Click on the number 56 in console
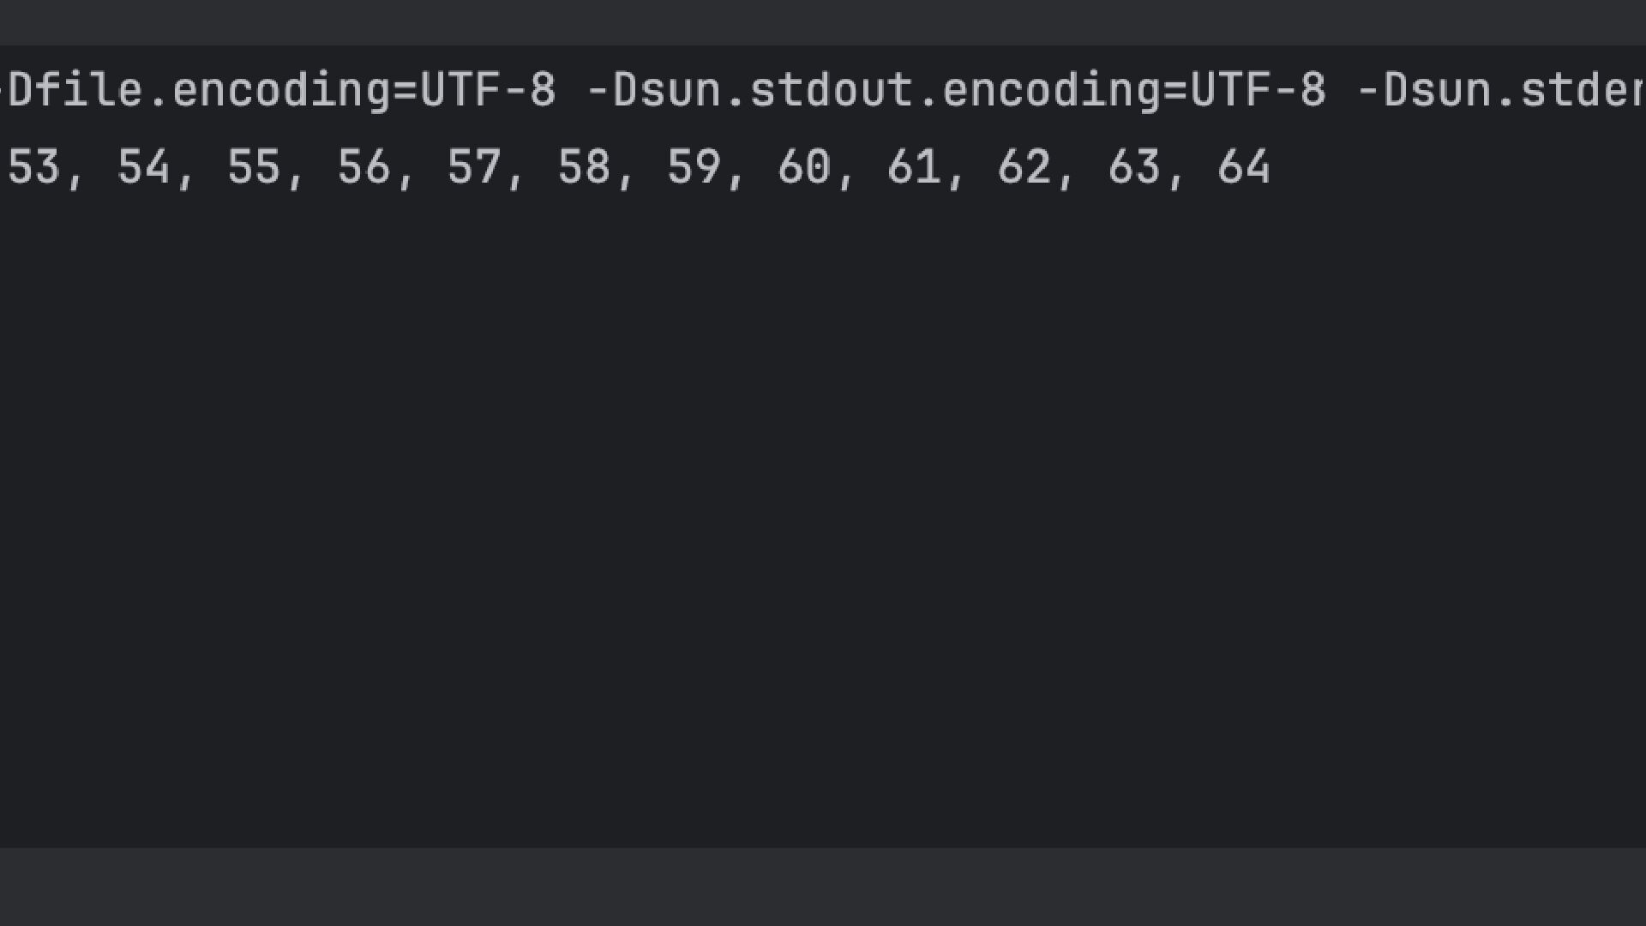The height and width of the screenshot is (926, 1646). click(363, 167)
